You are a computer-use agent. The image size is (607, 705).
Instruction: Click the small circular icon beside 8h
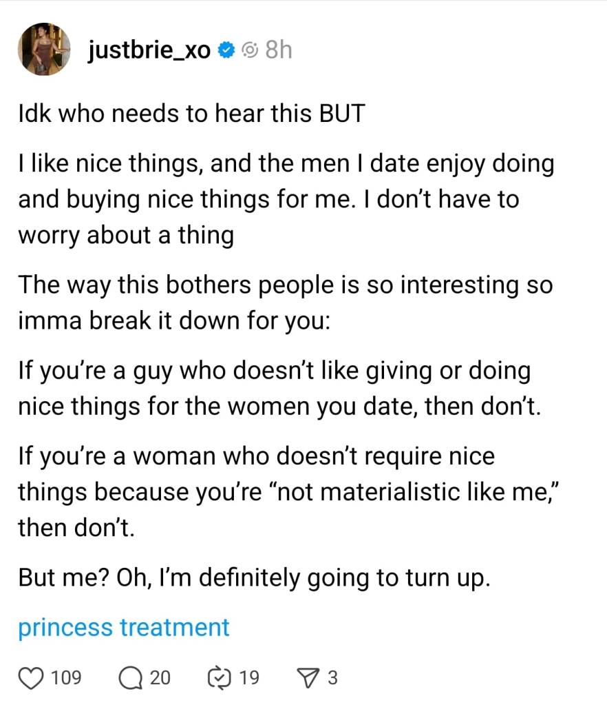coord(251,50)
